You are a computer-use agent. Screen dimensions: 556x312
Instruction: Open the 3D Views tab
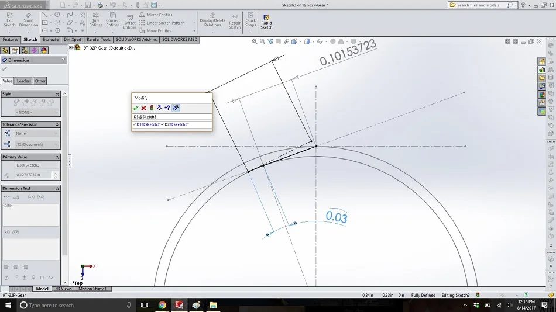tap(63, 289)
